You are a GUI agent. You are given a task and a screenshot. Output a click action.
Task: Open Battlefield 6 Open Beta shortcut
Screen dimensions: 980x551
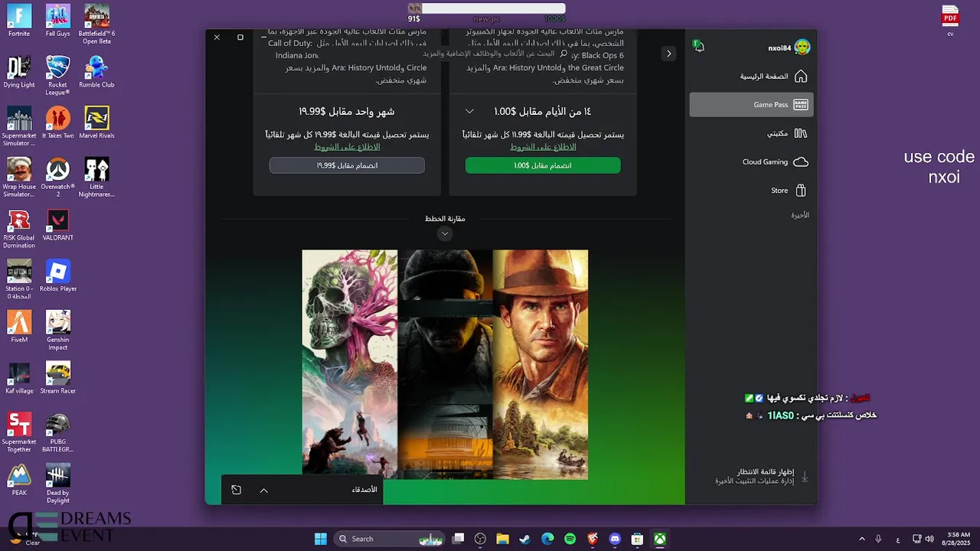[x=96, y=24]
